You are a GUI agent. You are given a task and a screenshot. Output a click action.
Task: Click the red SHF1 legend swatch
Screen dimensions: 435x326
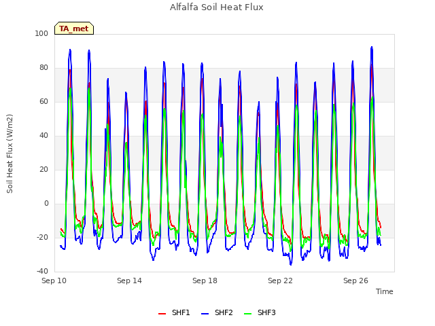coord(162,314)
